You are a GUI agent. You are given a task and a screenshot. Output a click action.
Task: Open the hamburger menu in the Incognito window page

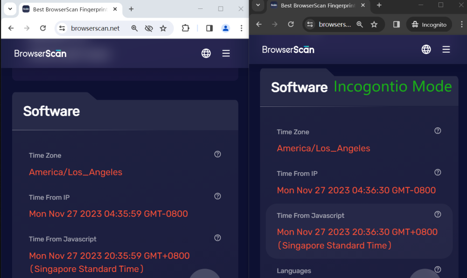click(446, 49)
